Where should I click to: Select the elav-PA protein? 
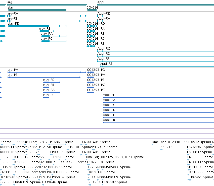coord(49,90)
